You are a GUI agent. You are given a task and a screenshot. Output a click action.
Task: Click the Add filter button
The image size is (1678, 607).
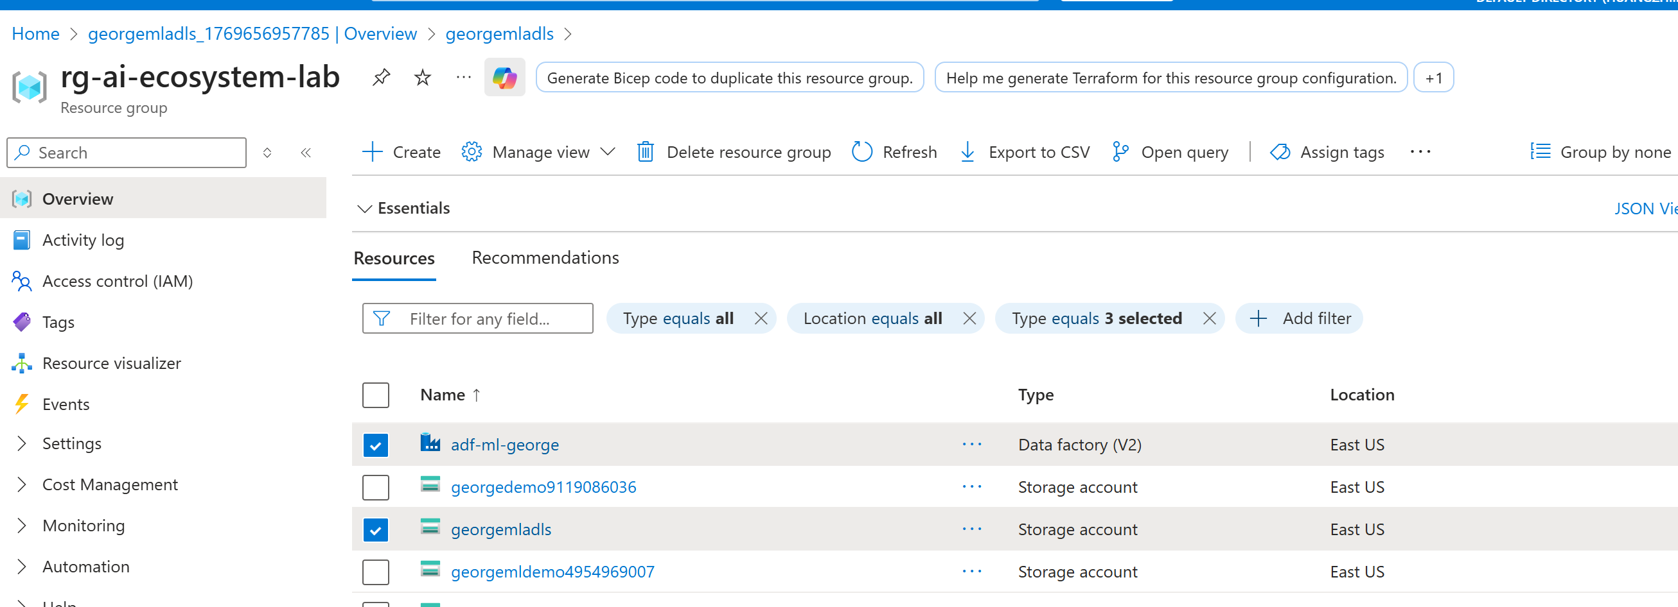click(1299, 318)
